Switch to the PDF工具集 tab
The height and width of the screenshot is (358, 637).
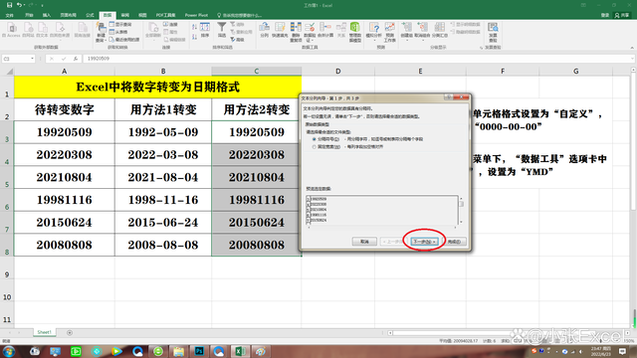(x=166, y=15)
